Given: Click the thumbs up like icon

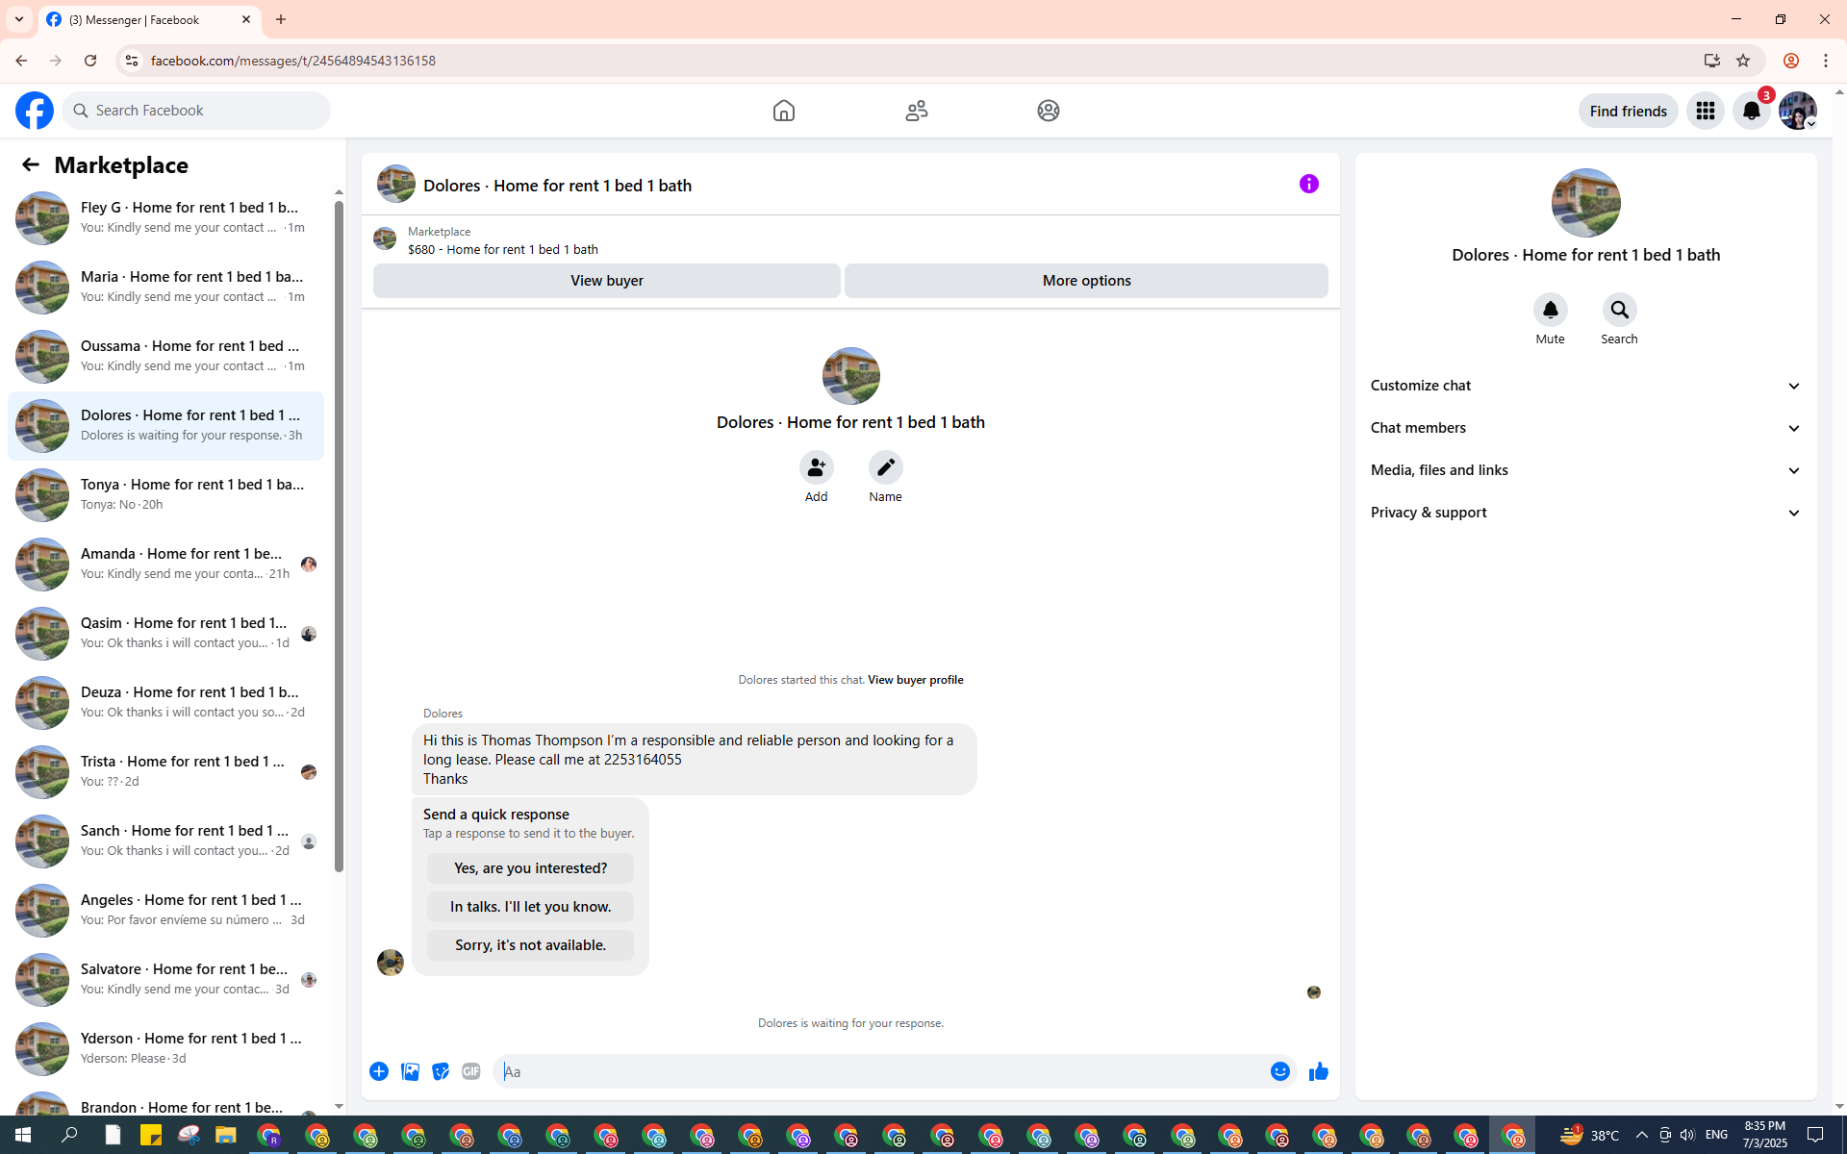Looking at the screenshot, I should click(1318, 1071).
